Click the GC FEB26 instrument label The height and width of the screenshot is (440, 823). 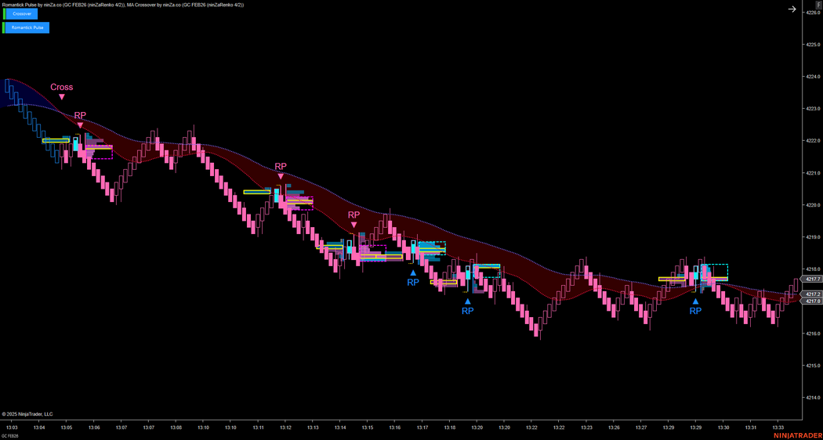[10, 435]
